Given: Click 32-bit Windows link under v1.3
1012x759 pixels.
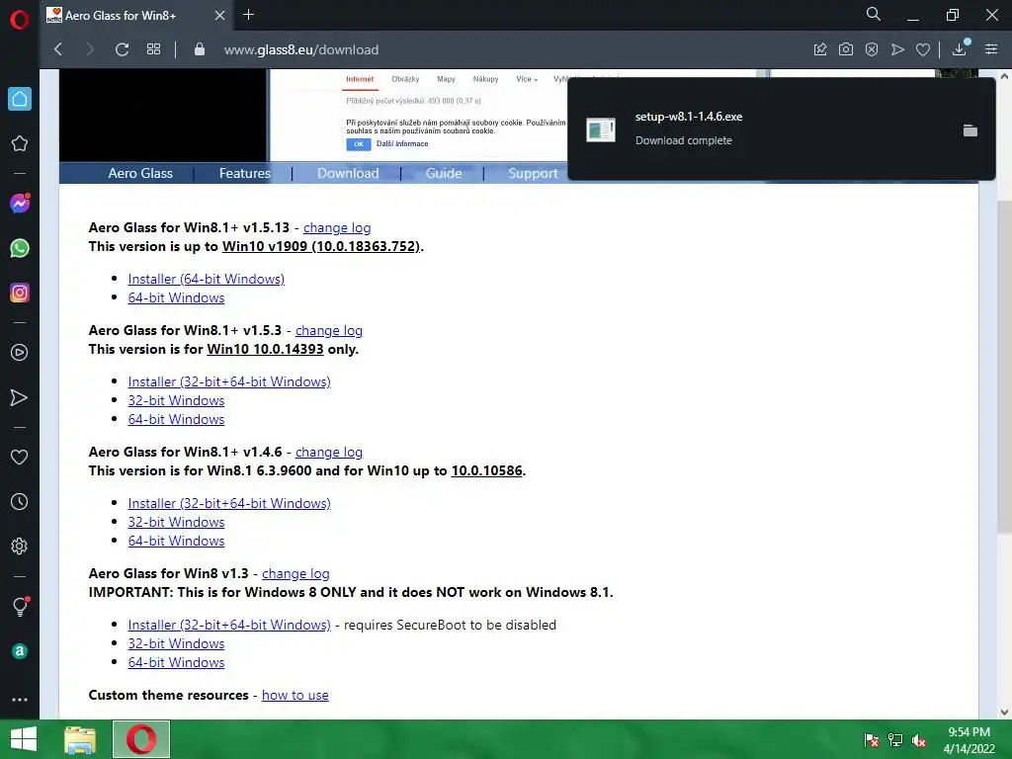Looking at the screenshot, I should tap(176, 643).
